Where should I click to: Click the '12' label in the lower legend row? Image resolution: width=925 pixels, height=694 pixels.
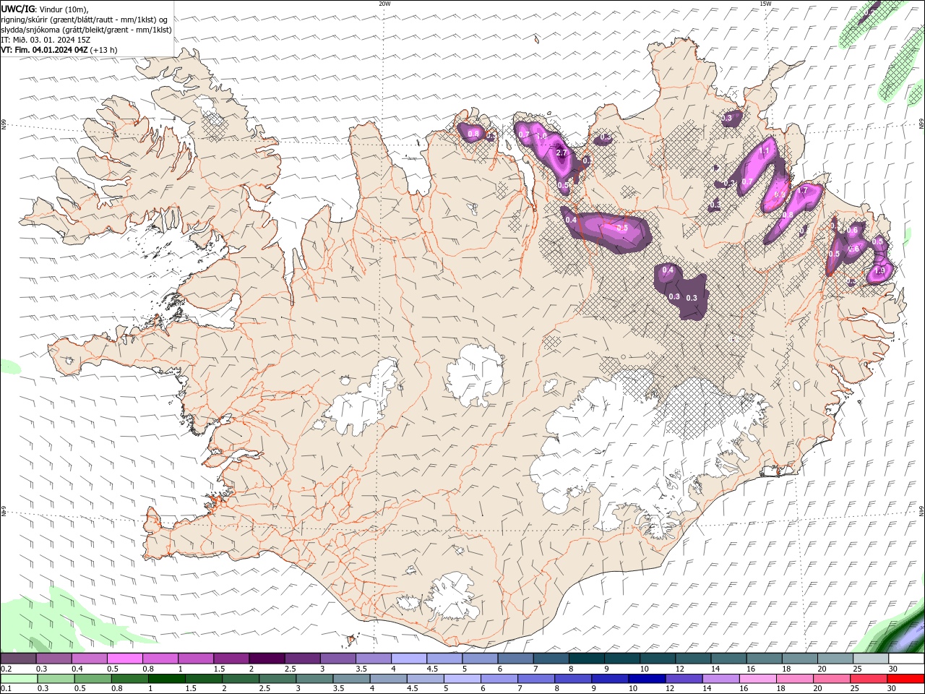pyautogui.click(x=670, y=688)
